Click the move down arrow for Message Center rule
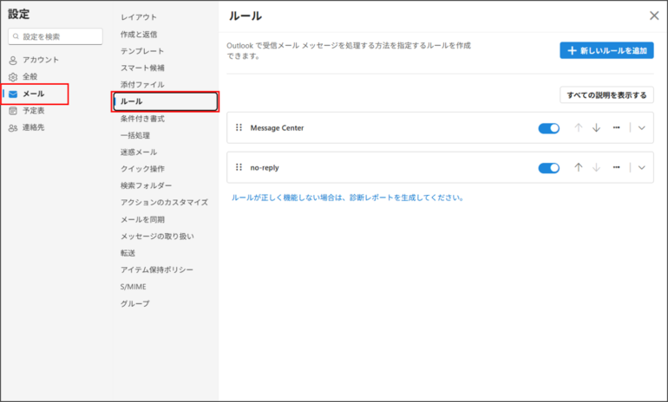Viewport: 668px width, 402px height. (596, 128)
